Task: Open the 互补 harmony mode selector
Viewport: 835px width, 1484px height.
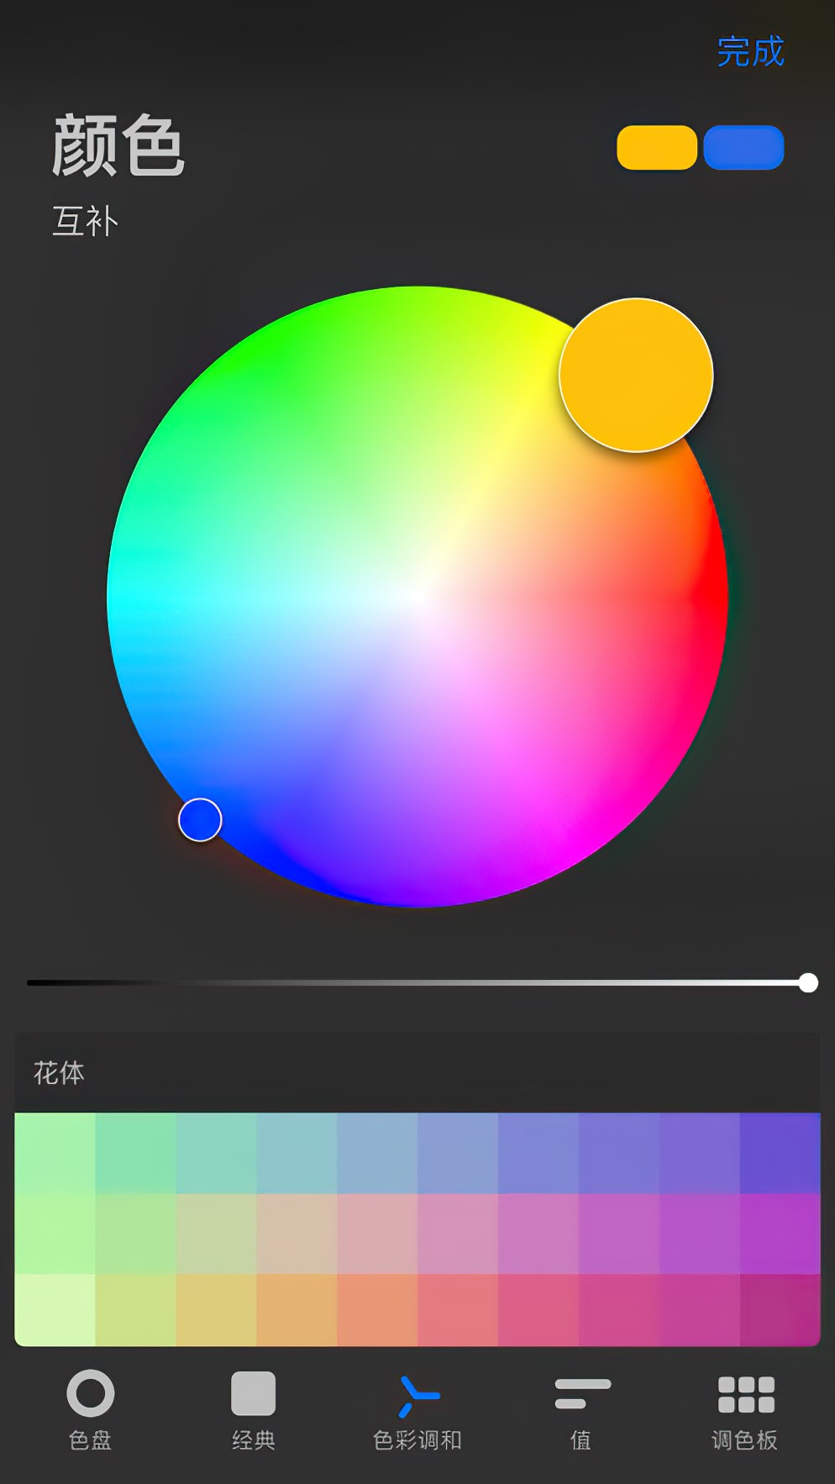Action: 85,222
